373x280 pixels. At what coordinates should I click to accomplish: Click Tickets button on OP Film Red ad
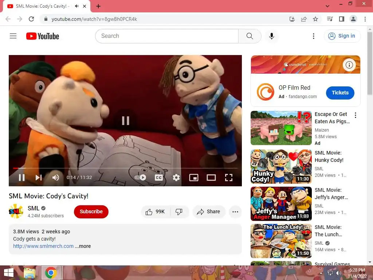coord(340,93)
